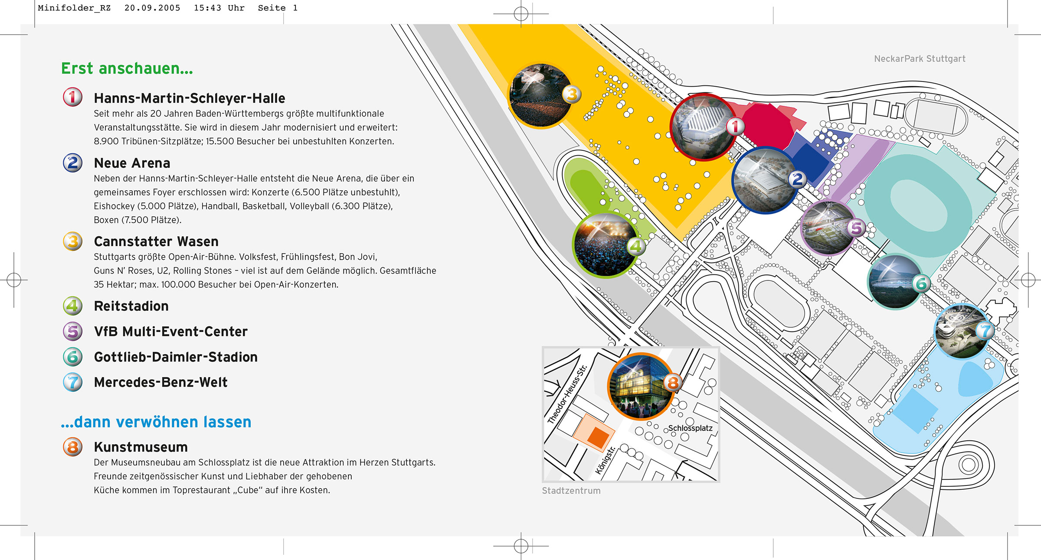Select the Mercedes-Benz-Welt heading
Screen dimensions: 1041x560
pos(160,382)
